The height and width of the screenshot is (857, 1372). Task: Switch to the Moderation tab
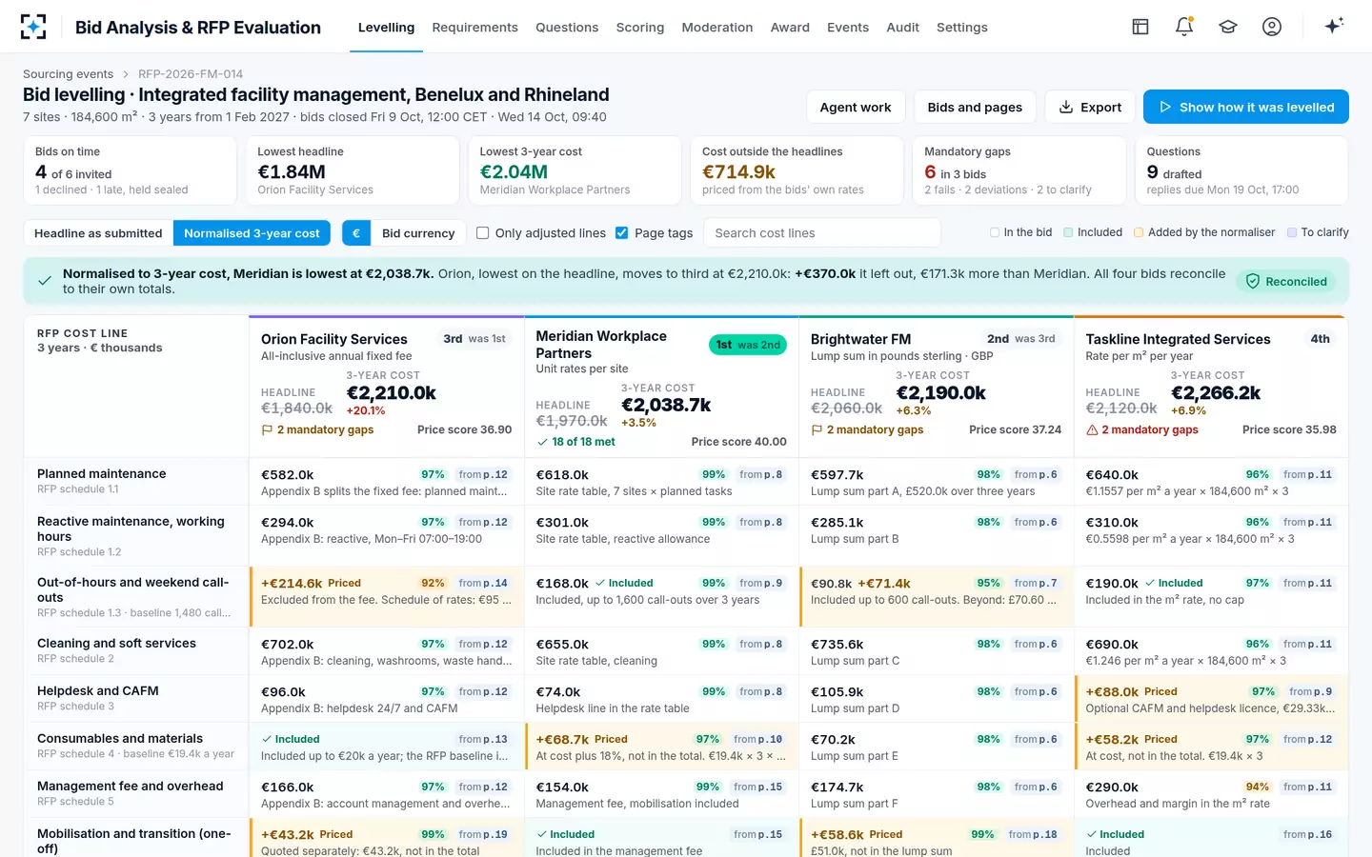(x=717, y=28)
